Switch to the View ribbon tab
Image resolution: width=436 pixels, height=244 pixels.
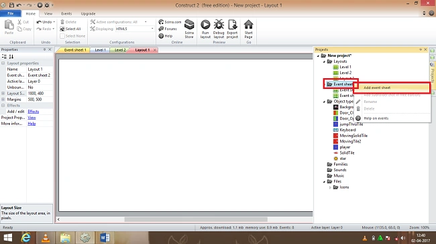point(48,13)
